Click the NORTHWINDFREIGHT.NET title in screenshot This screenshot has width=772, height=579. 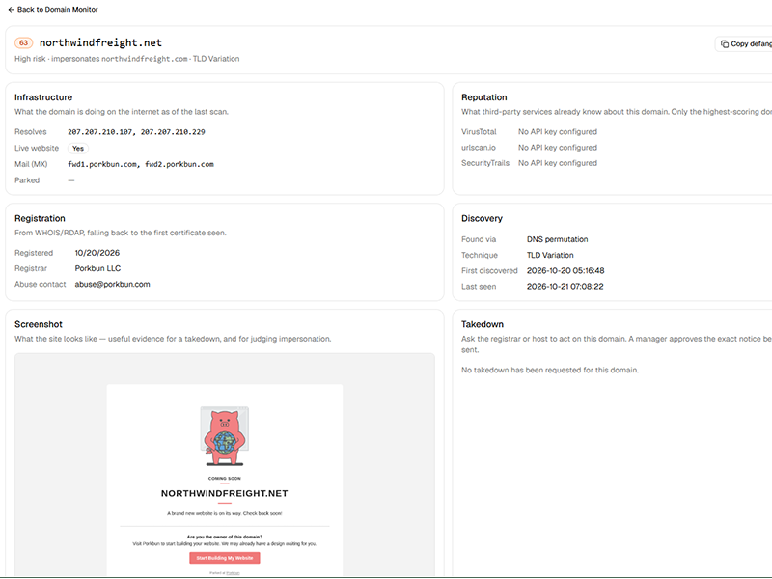point(225,493)
